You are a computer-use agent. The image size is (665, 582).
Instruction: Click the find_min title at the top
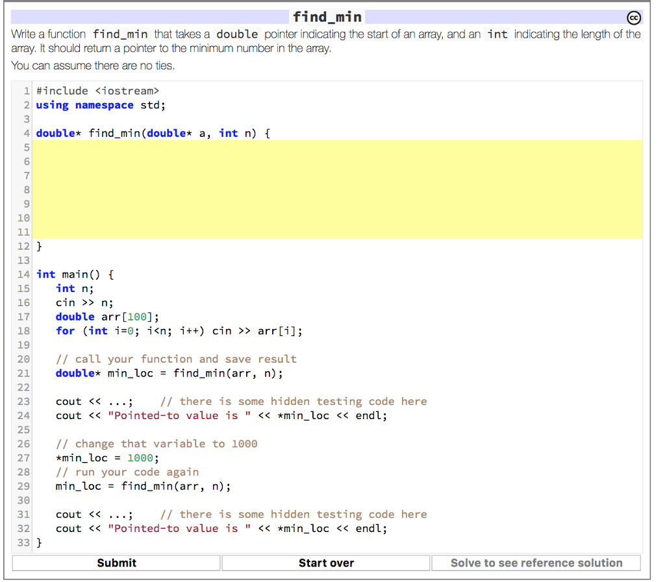pos(327,17)
